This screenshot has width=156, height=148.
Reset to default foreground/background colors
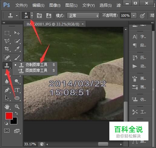[6, 123]
